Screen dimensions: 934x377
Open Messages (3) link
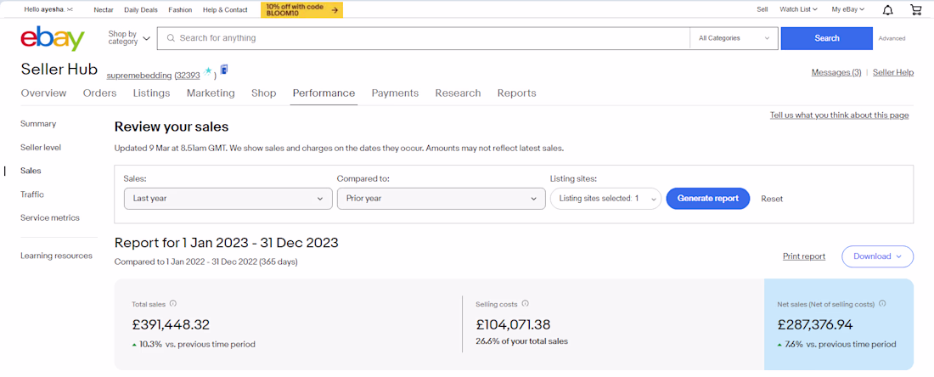pyautogui.click(x=836, y=72)
